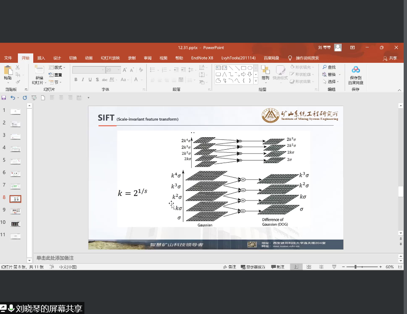Click the increase indent icon
Image resolution: width=407 pixels, height=314 pixels.
pos(183,69)
